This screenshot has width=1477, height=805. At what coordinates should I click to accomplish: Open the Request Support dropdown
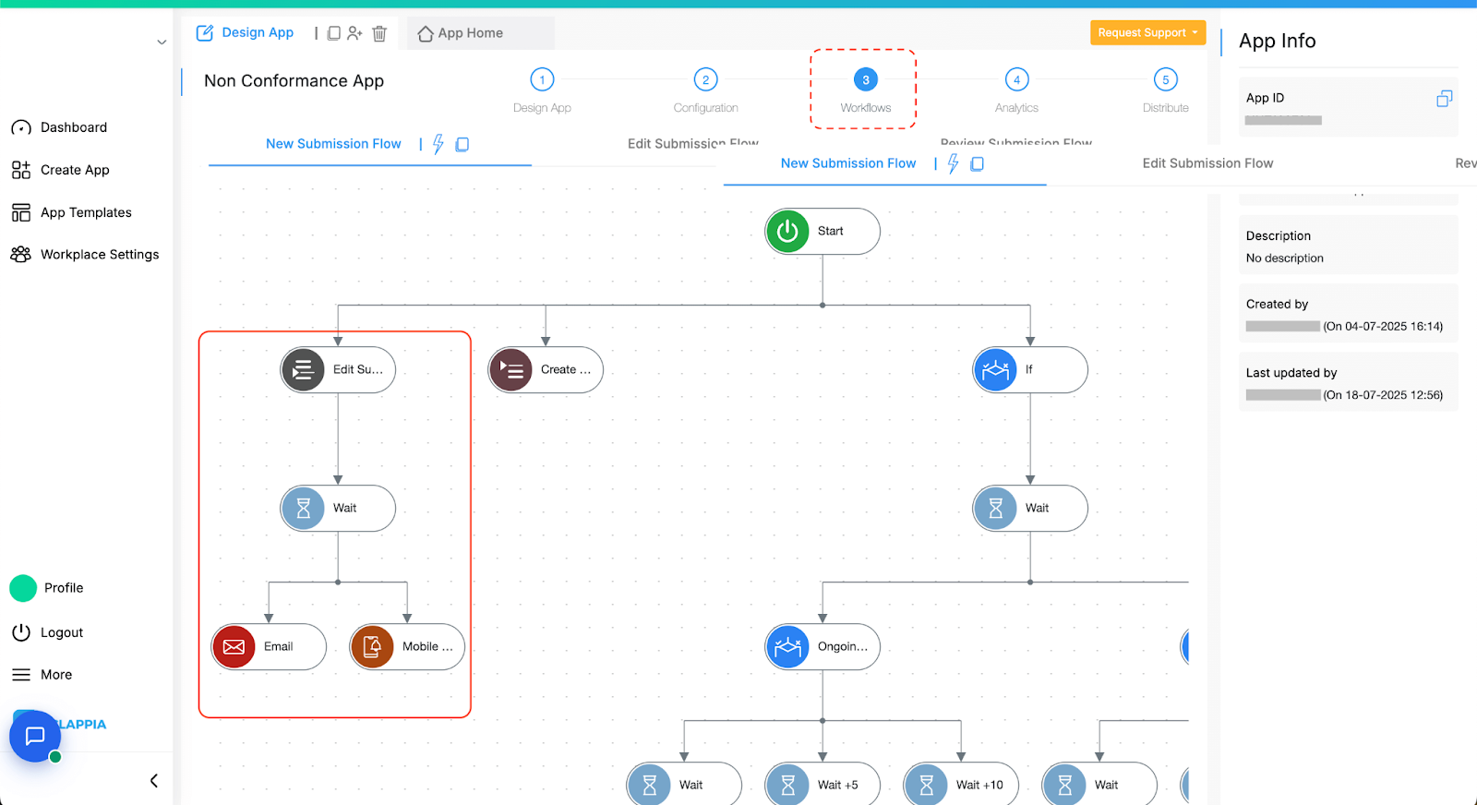(1147, 32)
